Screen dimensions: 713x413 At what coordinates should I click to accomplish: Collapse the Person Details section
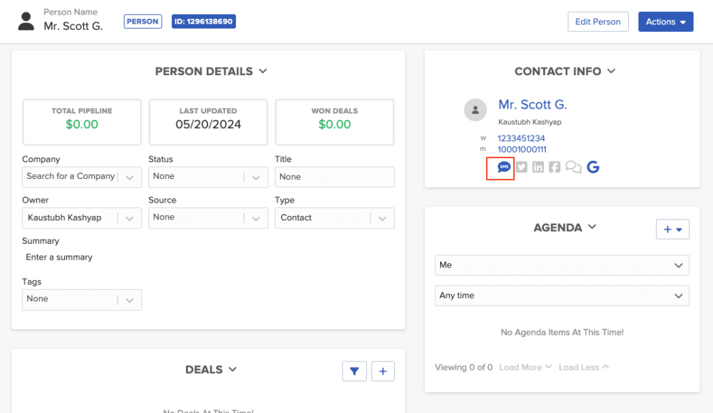click(263, 71)
